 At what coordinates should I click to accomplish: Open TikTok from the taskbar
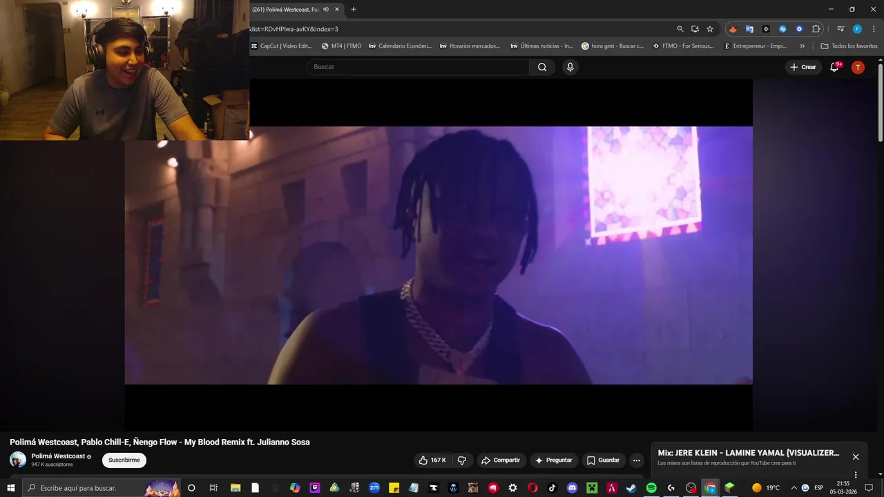(552, 488)
